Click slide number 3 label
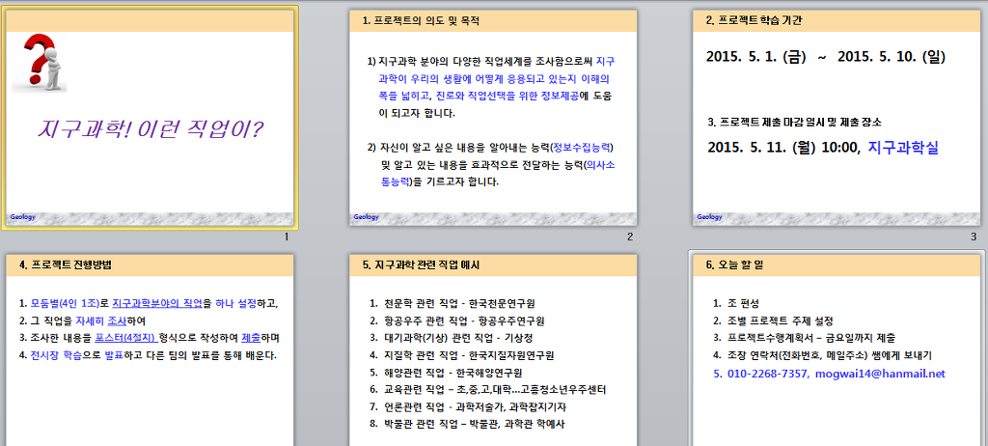The height and width of the screenshot is (446, 988). coord(974,237)
